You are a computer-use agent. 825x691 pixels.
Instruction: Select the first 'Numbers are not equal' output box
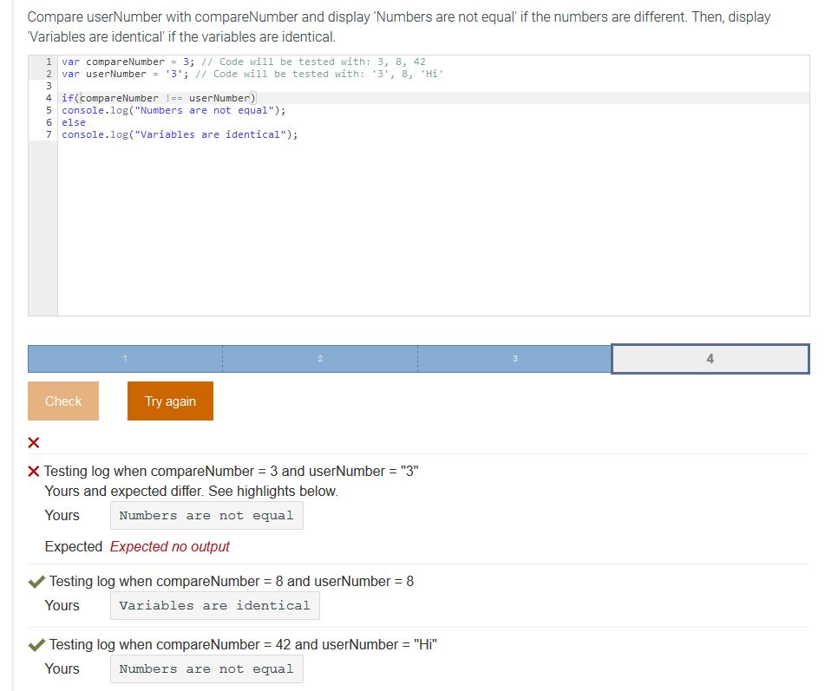pos(206,515)
